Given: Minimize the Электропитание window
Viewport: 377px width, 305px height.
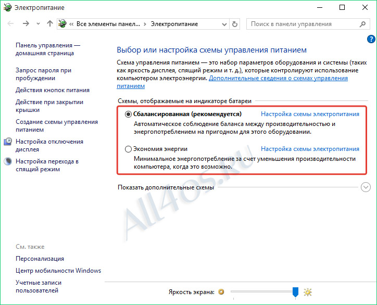Looking at the screenshot, I should point(320,7).
